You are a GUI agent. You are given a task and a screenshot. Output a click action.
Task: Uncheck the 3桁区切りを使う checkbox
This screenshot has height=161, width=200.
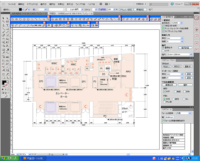[x=163, y=26]
